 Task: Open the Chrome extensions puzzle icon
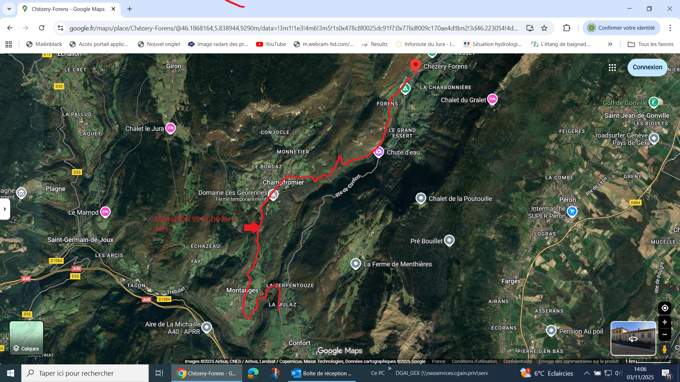(567, 28)
